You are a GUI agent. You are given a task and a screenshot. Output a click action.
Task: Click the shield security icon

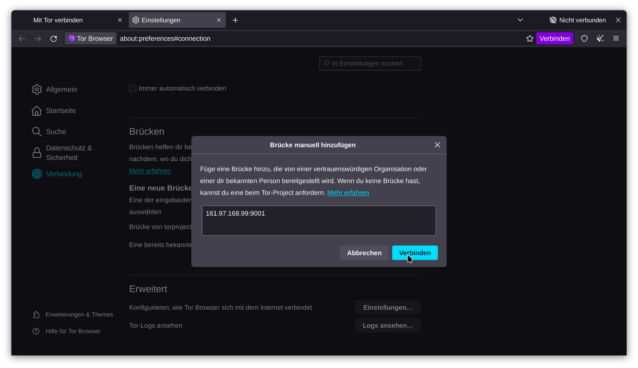tap(585, 39)
